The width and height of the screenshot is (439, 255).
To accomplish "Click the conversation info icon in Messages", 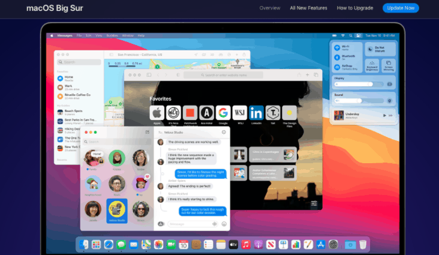I will [x=224, y=132].
